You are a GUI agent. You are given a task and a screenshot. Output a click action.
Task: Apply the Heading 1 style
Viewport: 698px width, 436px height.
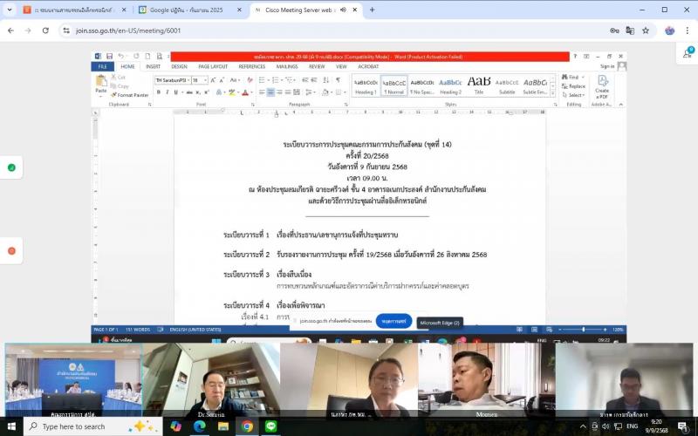click(366, 85)
